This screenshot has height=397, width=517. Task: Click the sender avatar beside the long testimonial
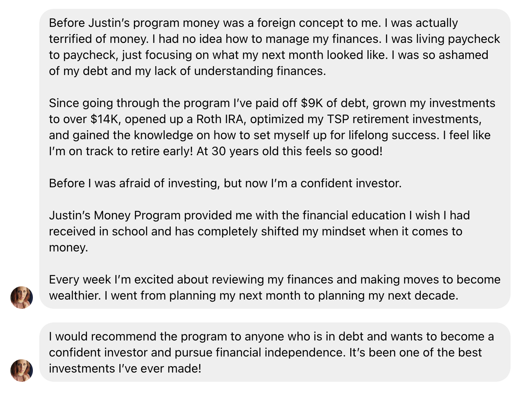[x=22, y=298]
